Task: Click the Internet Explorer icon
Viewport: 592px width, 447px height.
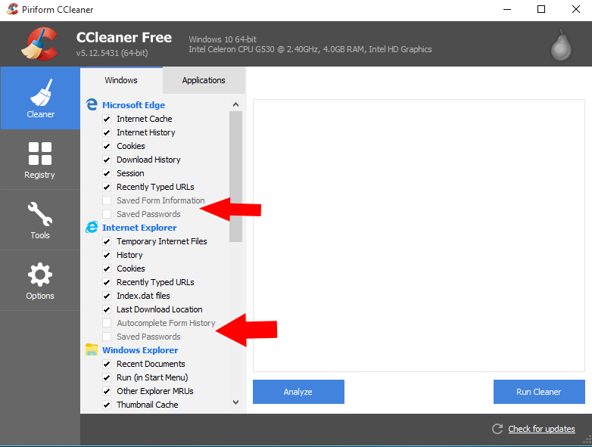Action: tap(92, 228)
